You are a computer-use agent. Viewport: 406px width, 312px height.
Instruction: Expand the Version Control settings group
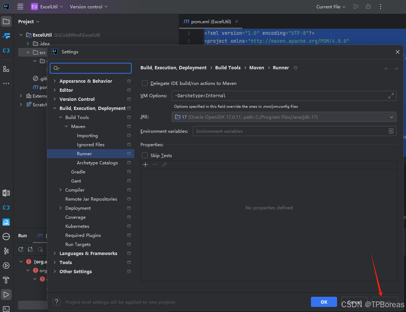click(55, 99)
